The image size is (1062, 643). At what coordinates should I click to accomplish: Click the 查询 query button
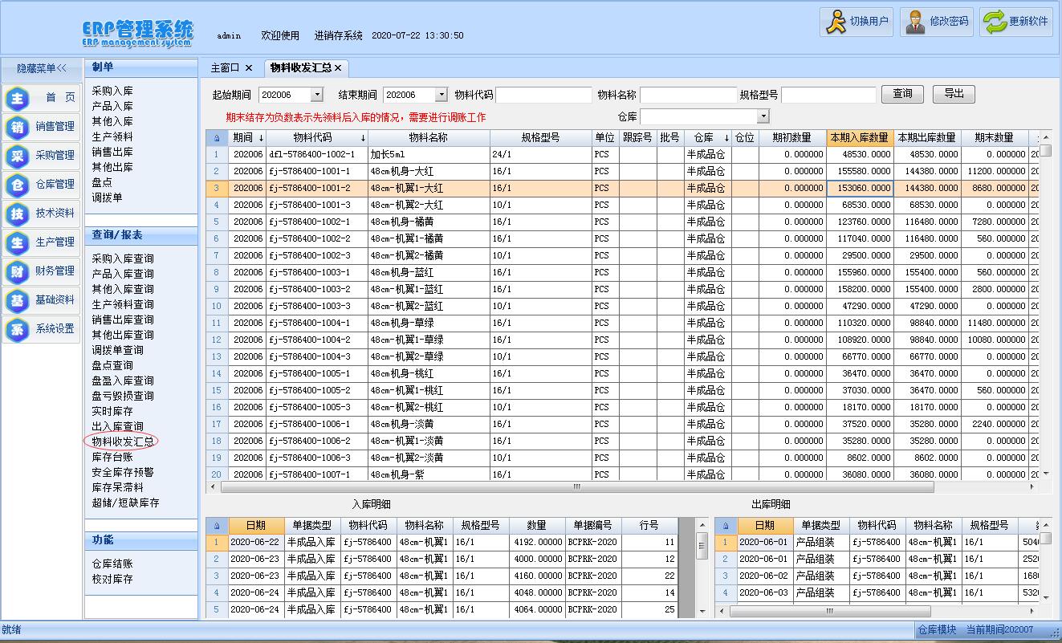[x=902, y=94]
